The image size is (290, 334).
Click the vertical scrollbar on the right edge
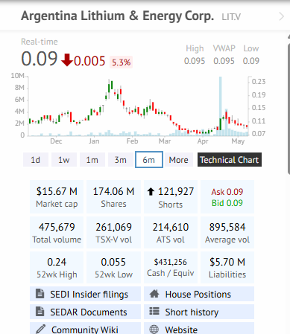289,109
